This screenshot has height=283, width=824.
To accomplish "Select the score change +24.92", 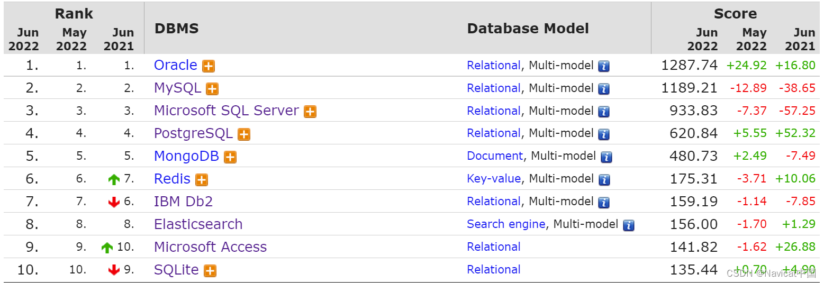I will click(x=746, y=66).
